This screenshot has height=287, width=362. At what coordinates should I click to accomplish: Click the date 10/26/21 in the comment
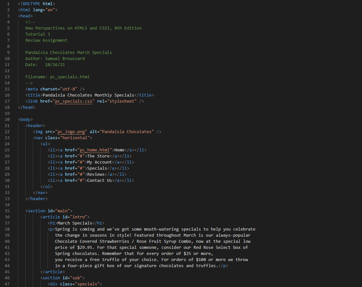[55, 64]
